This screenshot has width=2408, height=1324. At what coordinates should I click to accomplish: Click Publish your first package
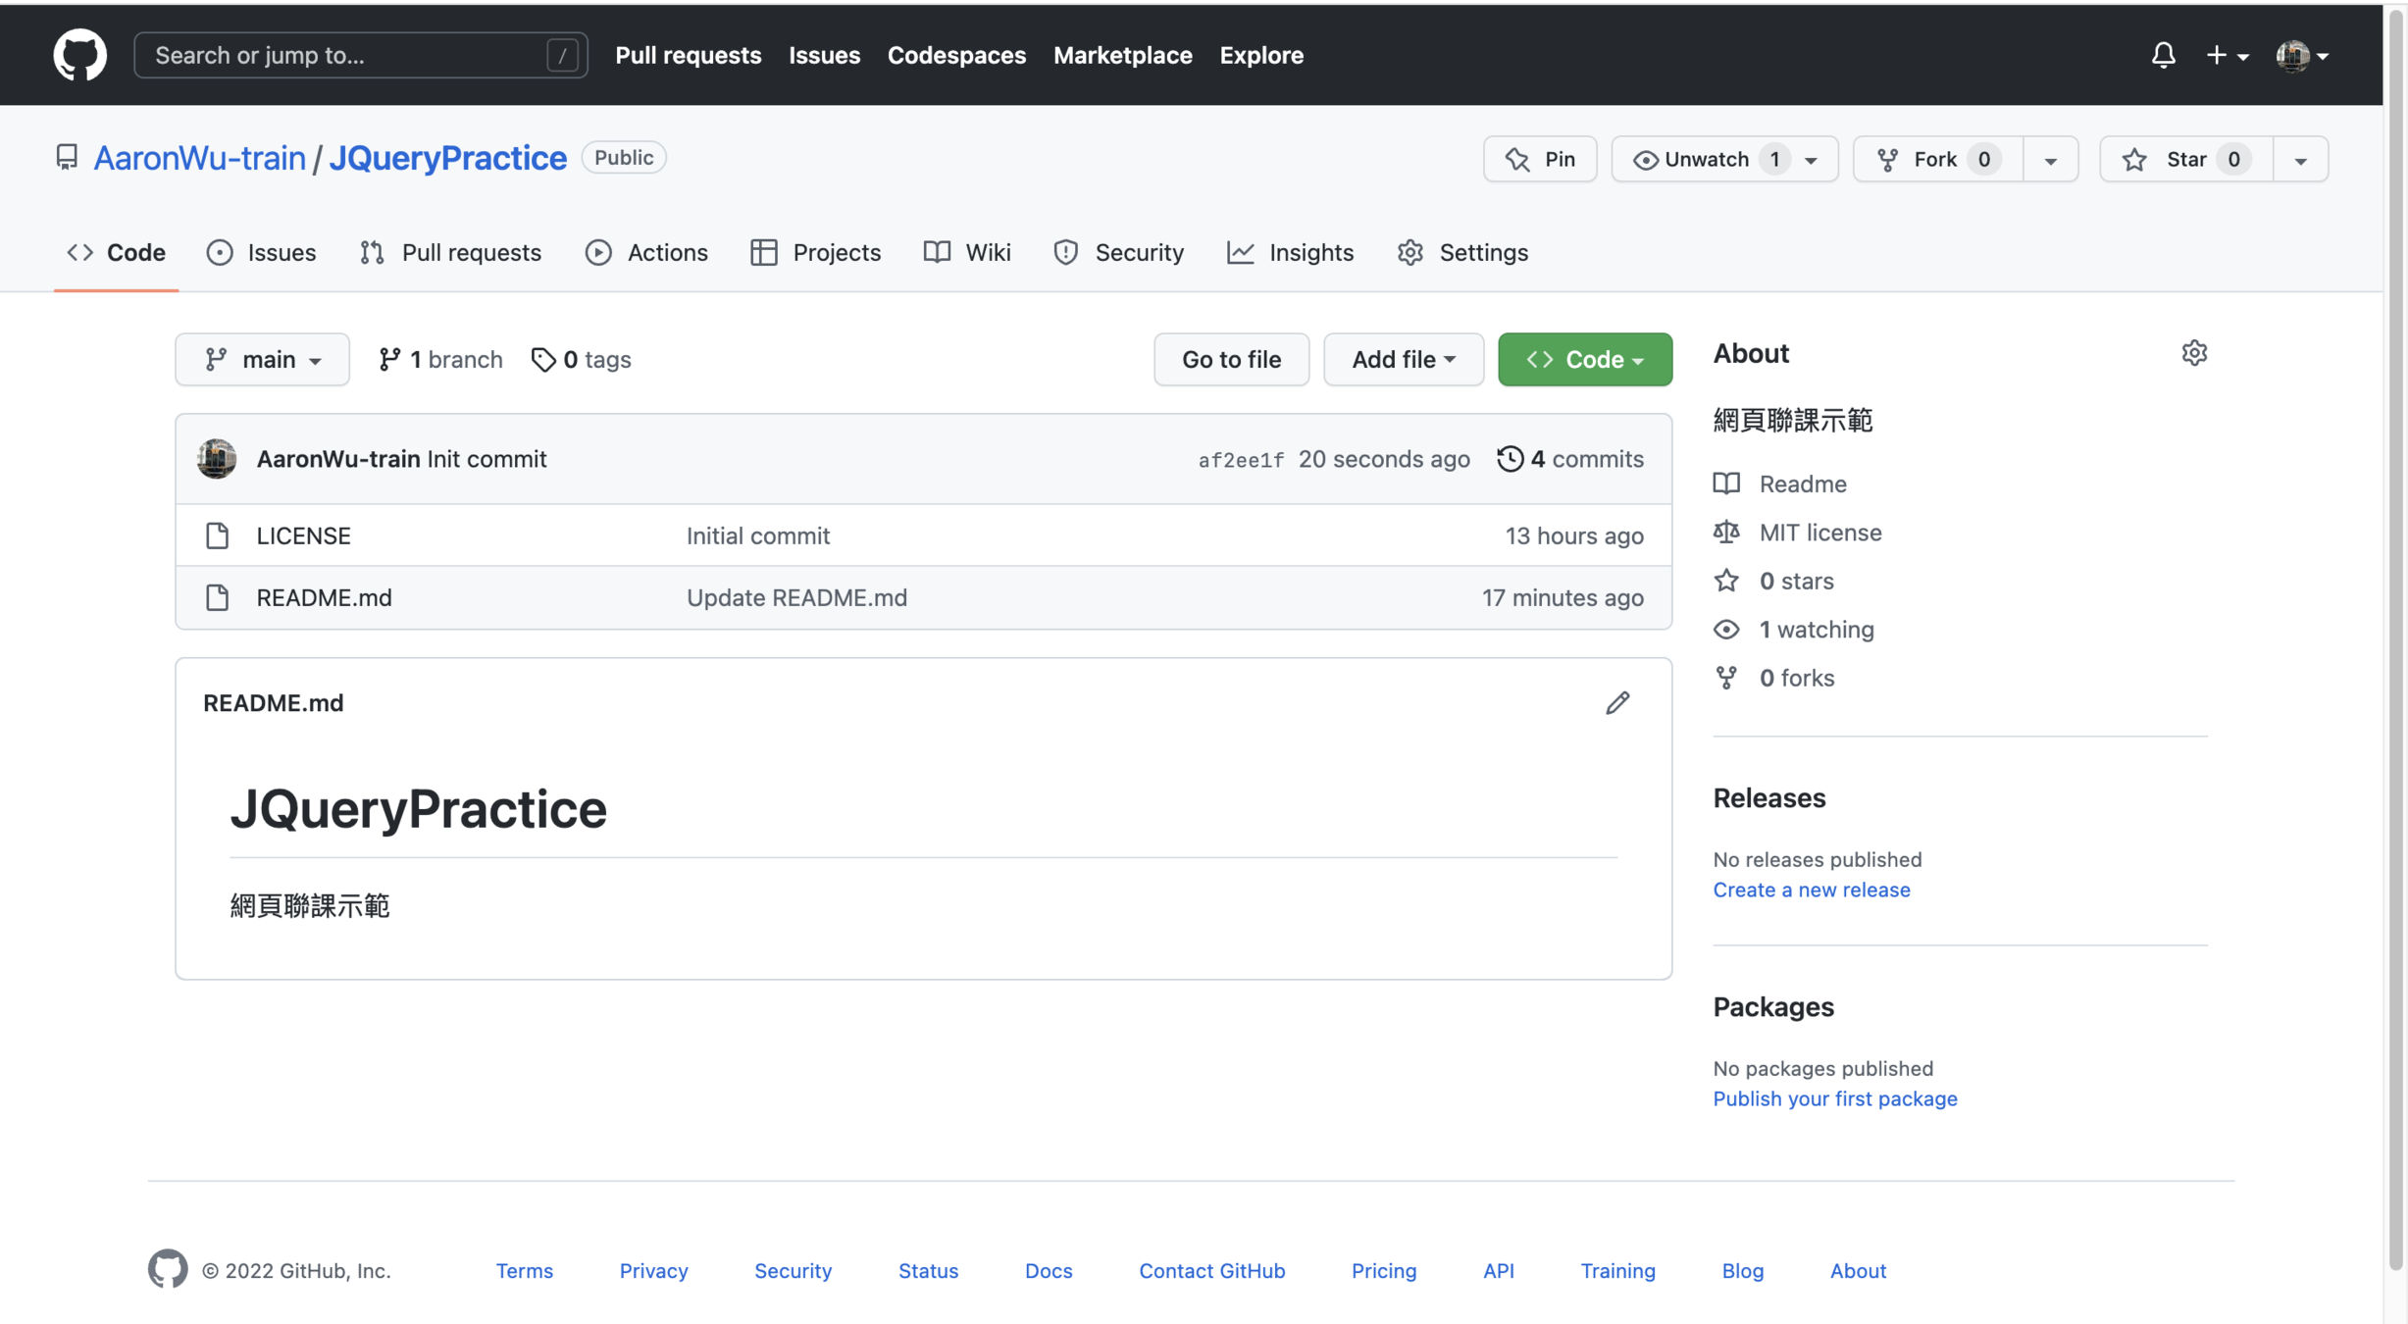coord(1834,1098)
